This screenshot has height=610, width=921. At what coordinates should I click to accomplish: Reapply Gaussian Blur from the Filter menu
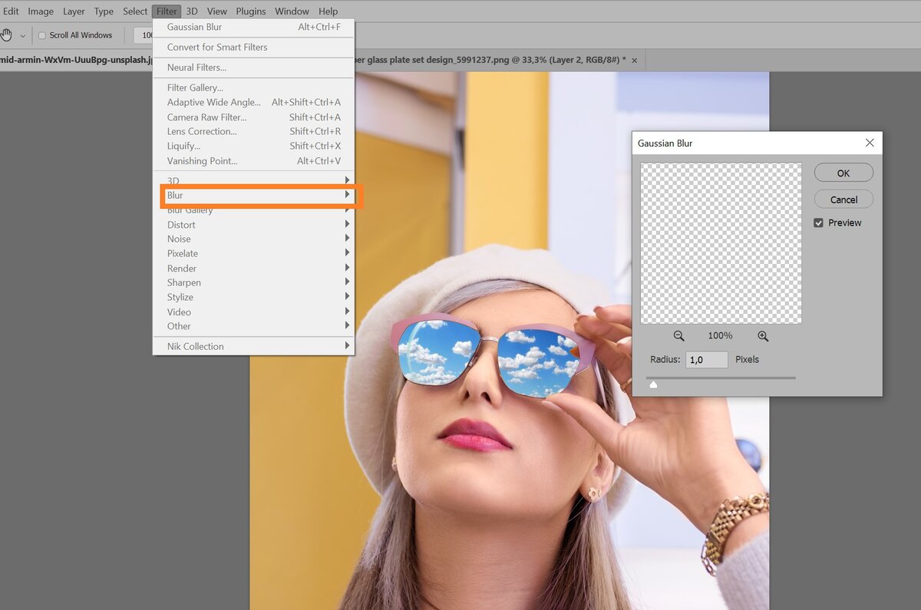(x=254, y=28)
